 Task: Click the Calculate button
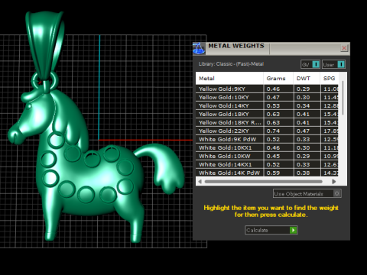point(271,230)
